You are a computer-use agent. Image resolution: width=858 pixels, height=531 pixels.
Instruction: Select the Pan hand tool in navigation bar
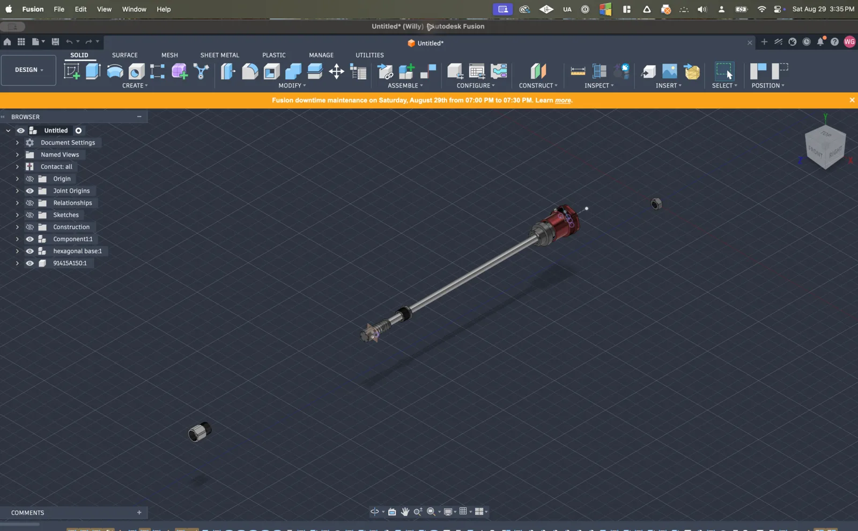point(405,512)
